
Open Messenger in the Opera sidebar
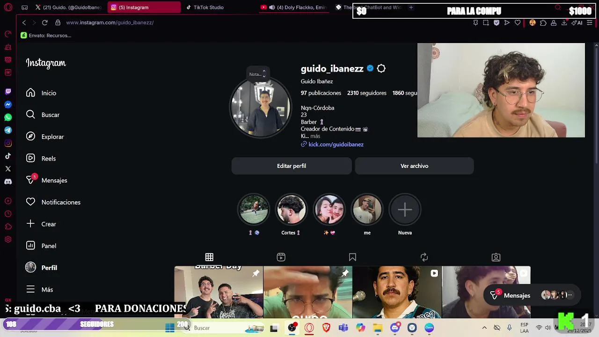8,105
